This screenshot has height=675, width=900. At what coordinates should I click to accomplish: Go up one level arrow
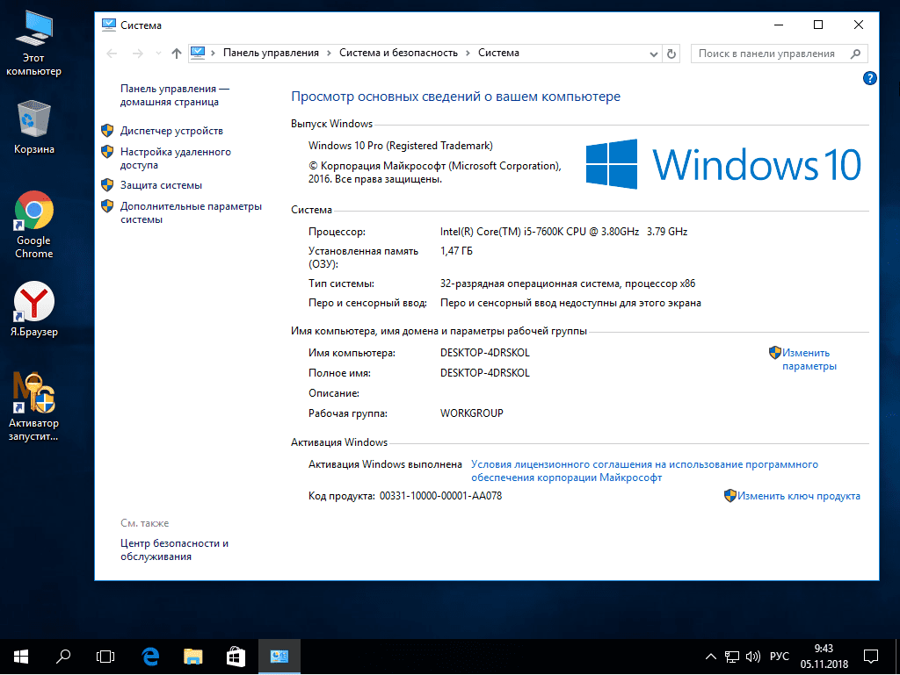click(x=176, y=54)
